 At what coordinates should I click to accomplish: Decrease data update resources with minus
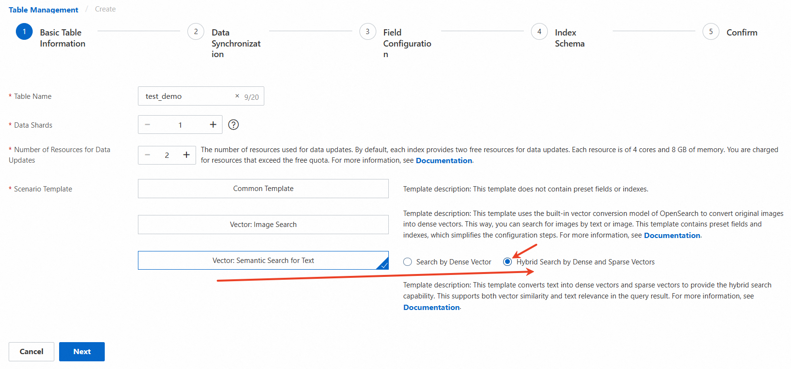click(x=148, y=155)
